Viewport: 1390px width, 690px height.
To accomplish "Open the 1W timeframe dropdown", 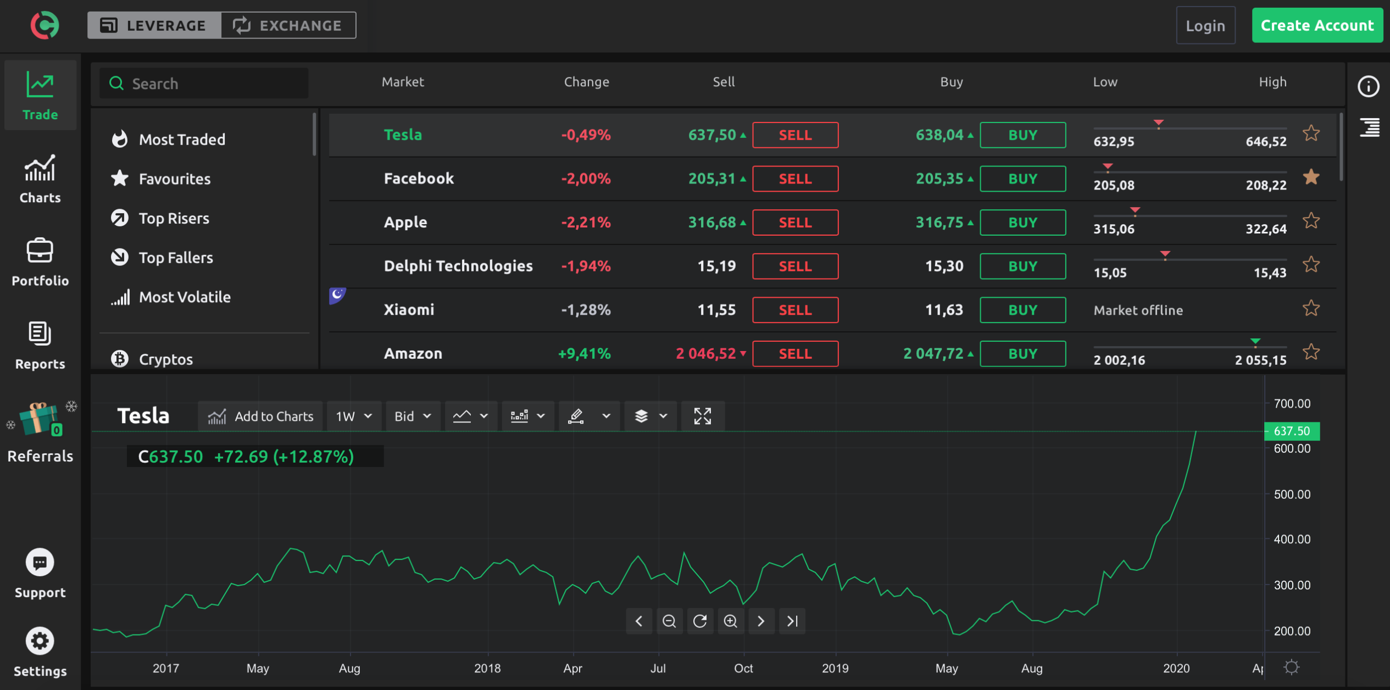I will click(354, 416).
